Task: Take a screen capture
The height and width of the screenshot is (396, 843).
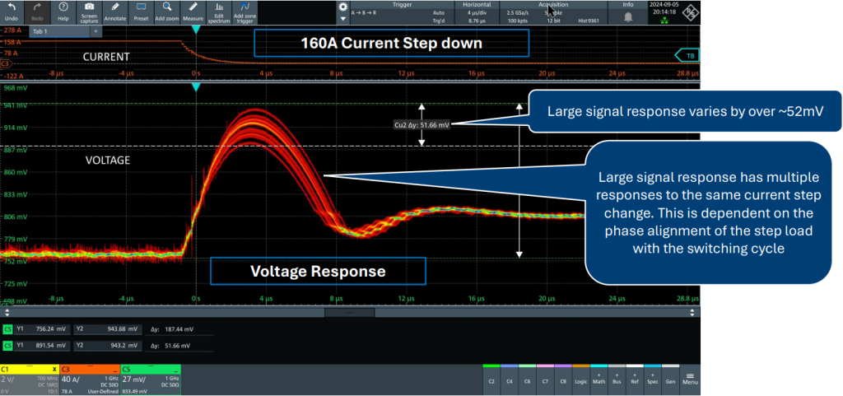Action: pos(89,12)
